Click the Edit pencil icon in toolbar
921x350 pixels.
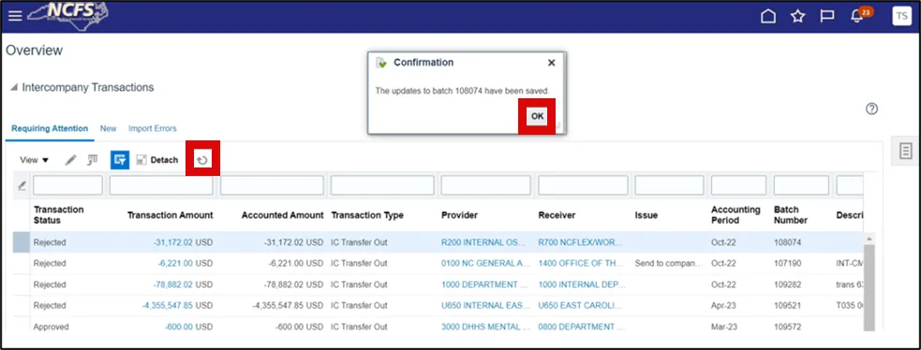(70, 160)
